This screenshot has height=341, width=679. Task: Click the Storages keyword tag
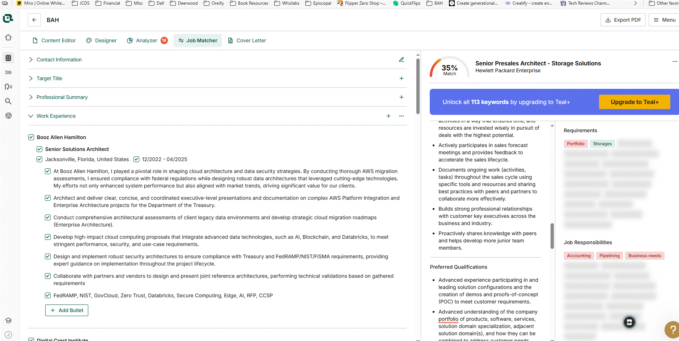coord(602,144)
